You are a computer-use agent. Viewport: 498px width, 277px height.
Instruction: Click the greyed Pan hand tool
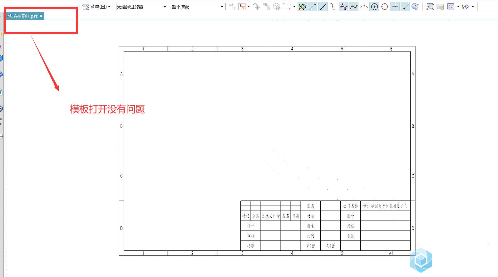(x=440, y=7)
